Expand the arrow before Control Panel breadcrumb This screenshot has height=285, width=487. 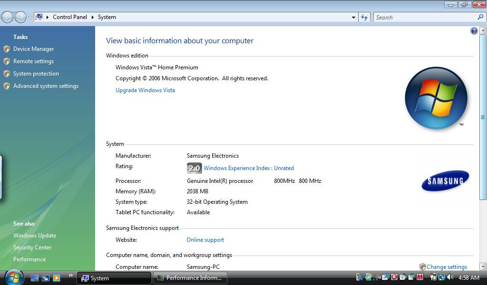coord(48,17)
